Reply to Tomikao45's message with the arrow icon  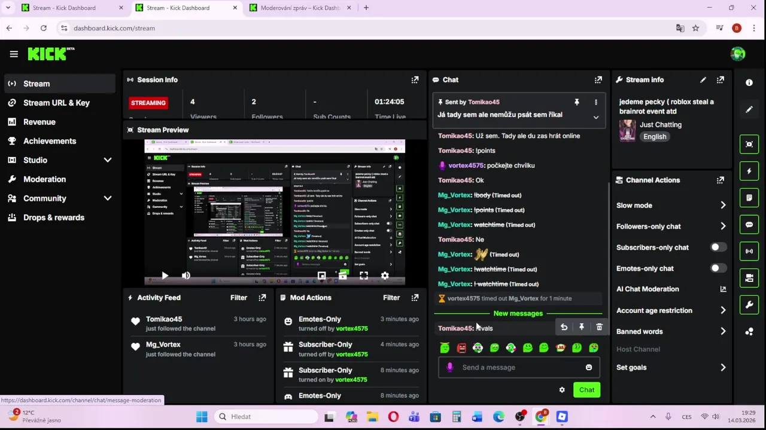click(x=564, y=327)
